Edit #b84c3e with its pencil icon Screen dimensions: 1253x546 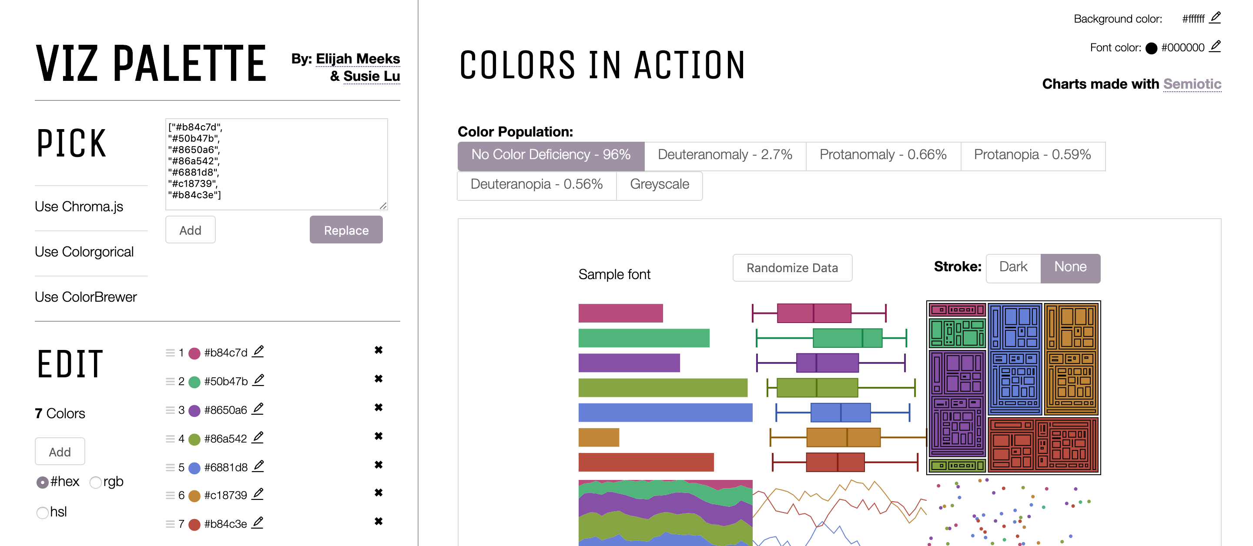(x=259, y=523)
